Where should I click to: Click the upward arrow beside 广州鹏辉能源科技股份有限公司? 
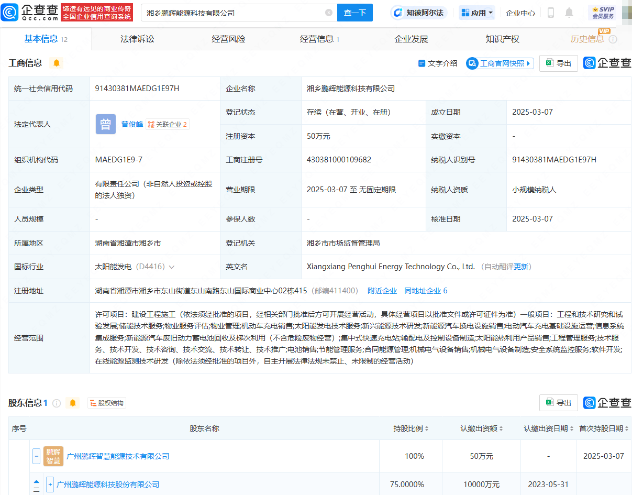point(37,481)
